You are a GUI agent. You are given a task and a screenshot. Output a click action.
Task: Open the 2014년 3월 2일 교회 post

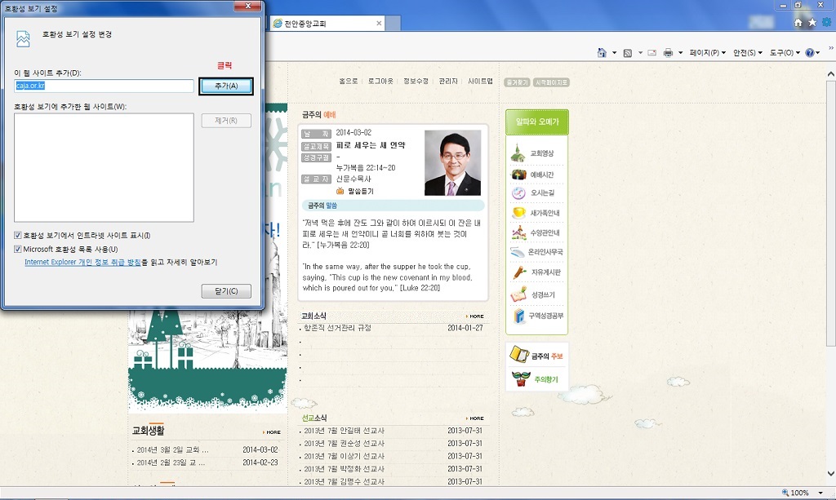172,449
